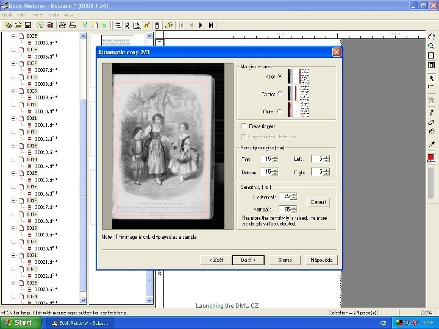439x329 pixels.
Task: Open the Windows Start menu
Action: pyautogui.click(x=21, y=323)
